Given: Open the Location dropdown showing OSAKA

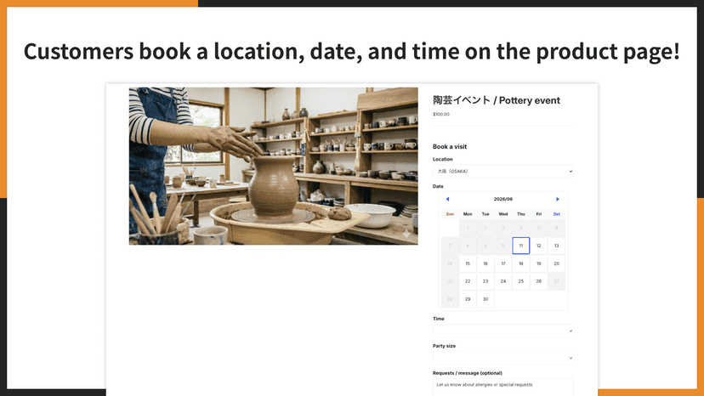Looking at the screenshot, I should [x=502, y=171].
